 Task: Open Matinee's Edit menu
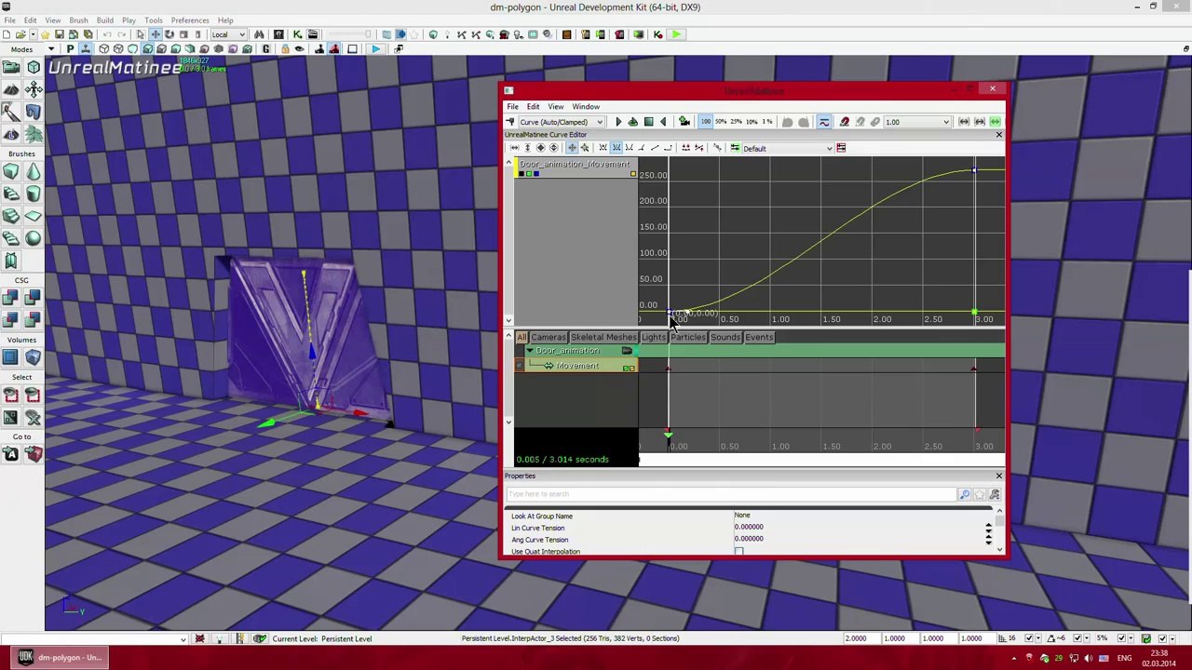[x=533, y=107]
